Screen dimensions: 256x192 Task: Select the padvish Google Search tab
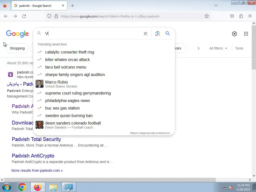[x=39, y=6]
